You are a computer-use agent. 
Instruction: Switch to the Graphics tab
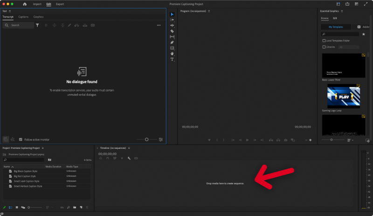pos(38,17)
